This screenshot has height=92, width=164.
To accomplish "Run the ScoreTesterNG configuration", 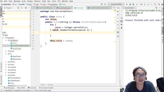I will coord(127,4).
